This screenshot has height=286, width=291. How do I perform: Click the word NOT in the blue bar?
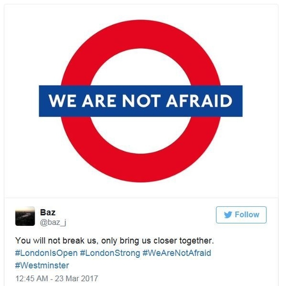(x=141, y=101)
